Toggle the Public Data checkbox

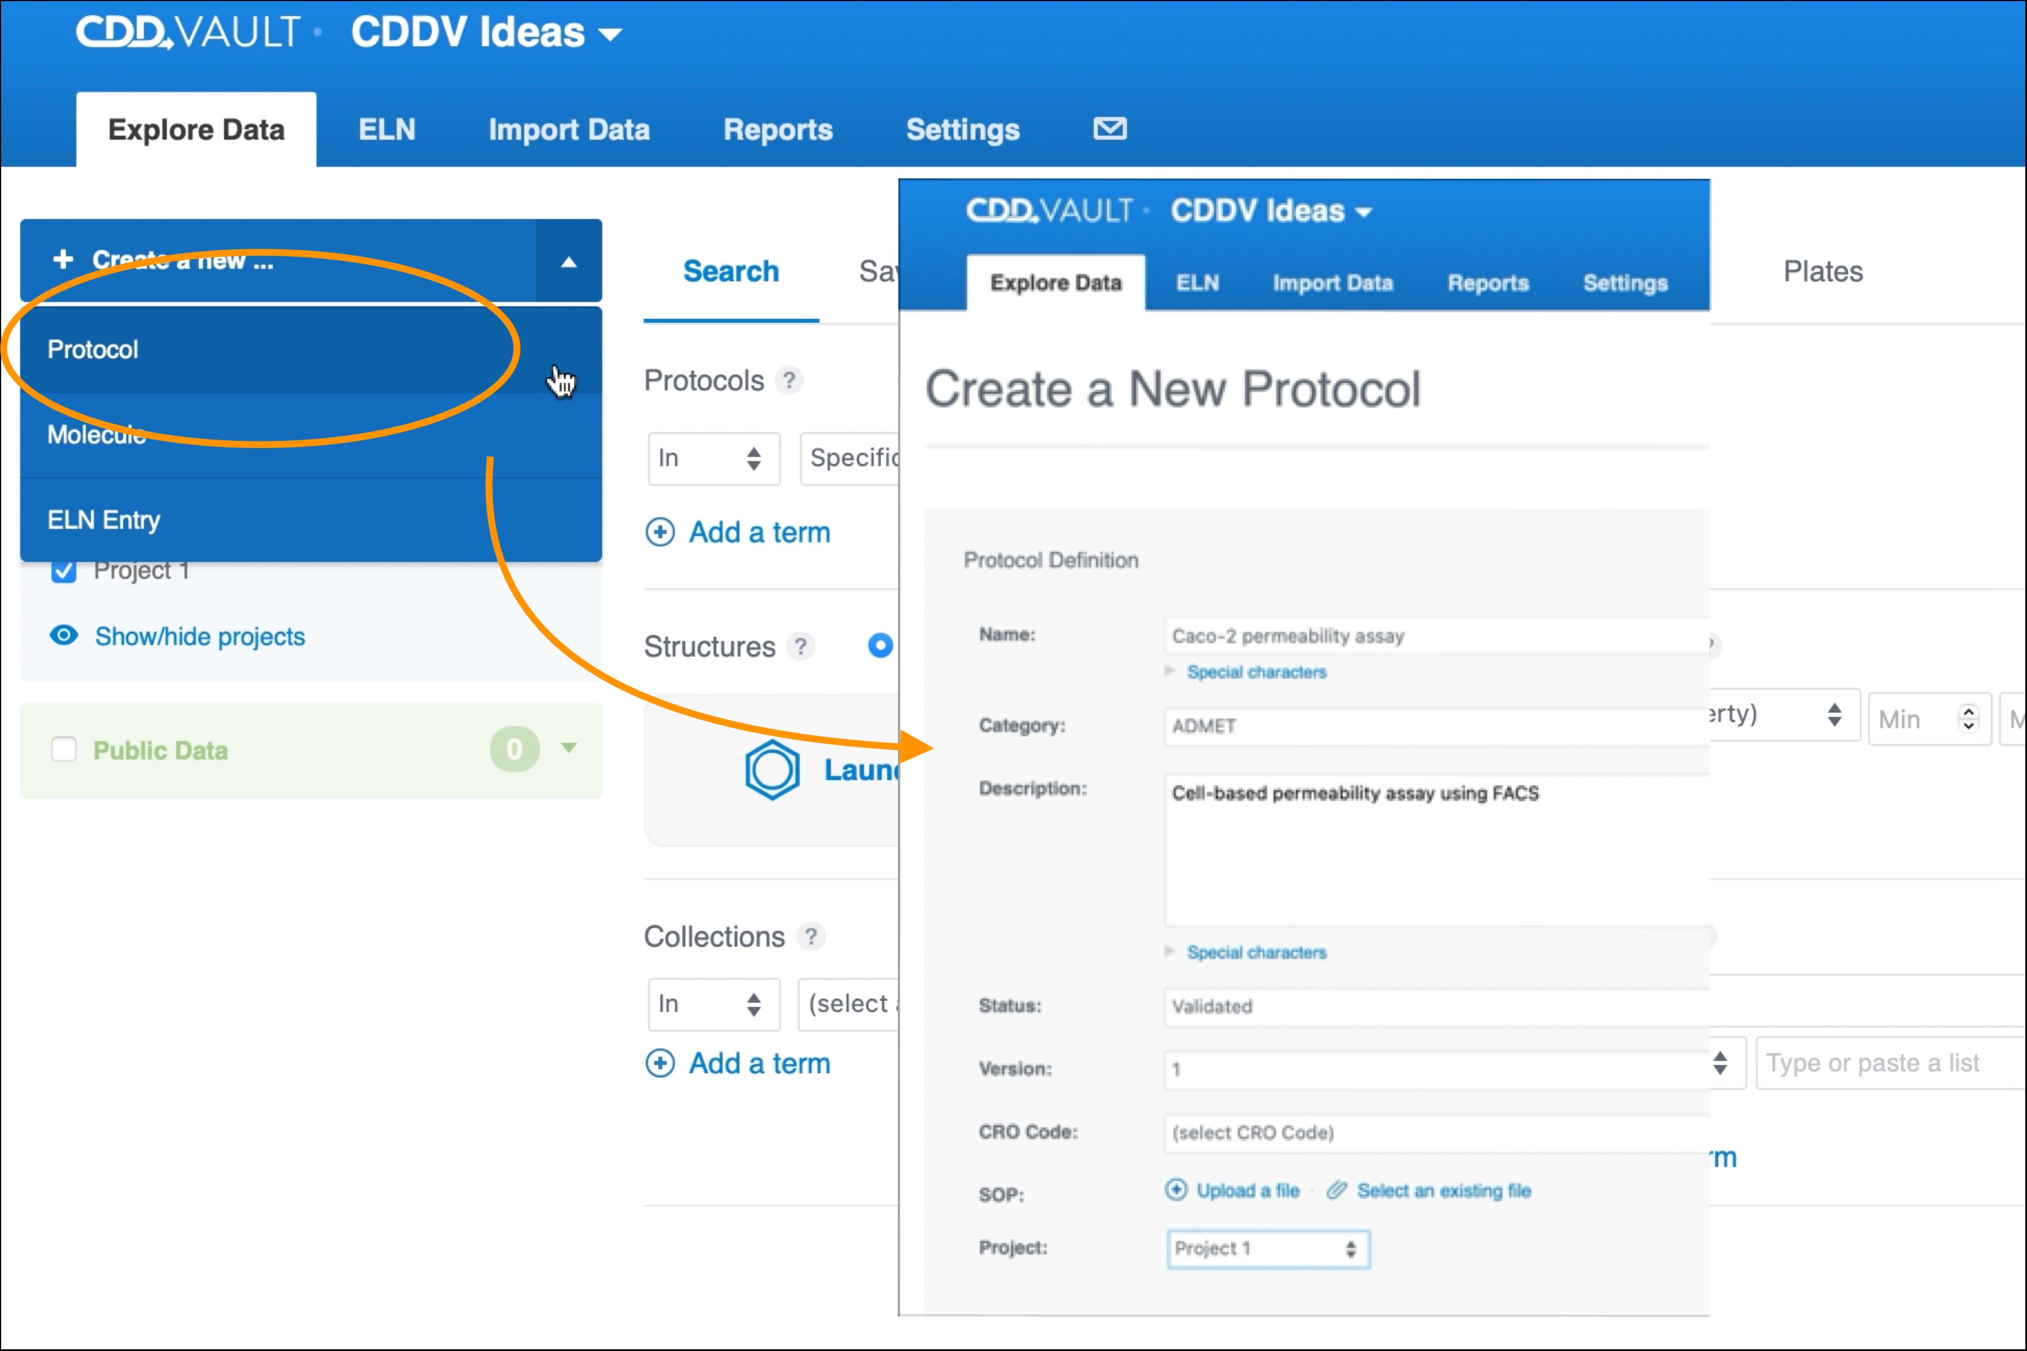pyautogui.click(x=64, y=749)
